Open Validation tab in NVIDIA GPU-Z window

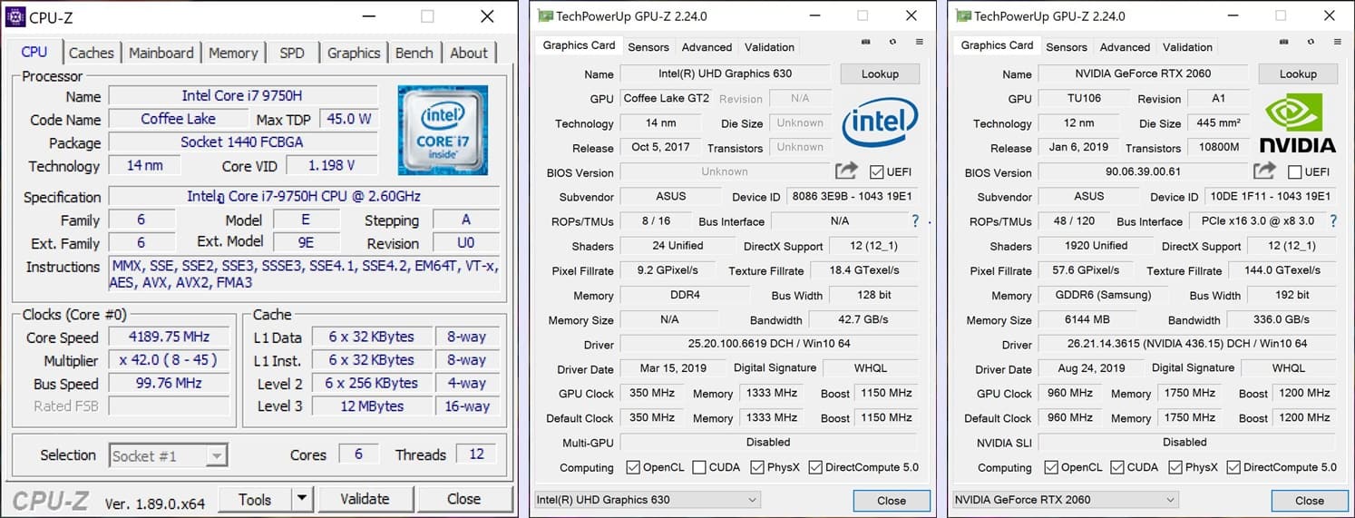pyautogui.click(x=1187, y=47)
